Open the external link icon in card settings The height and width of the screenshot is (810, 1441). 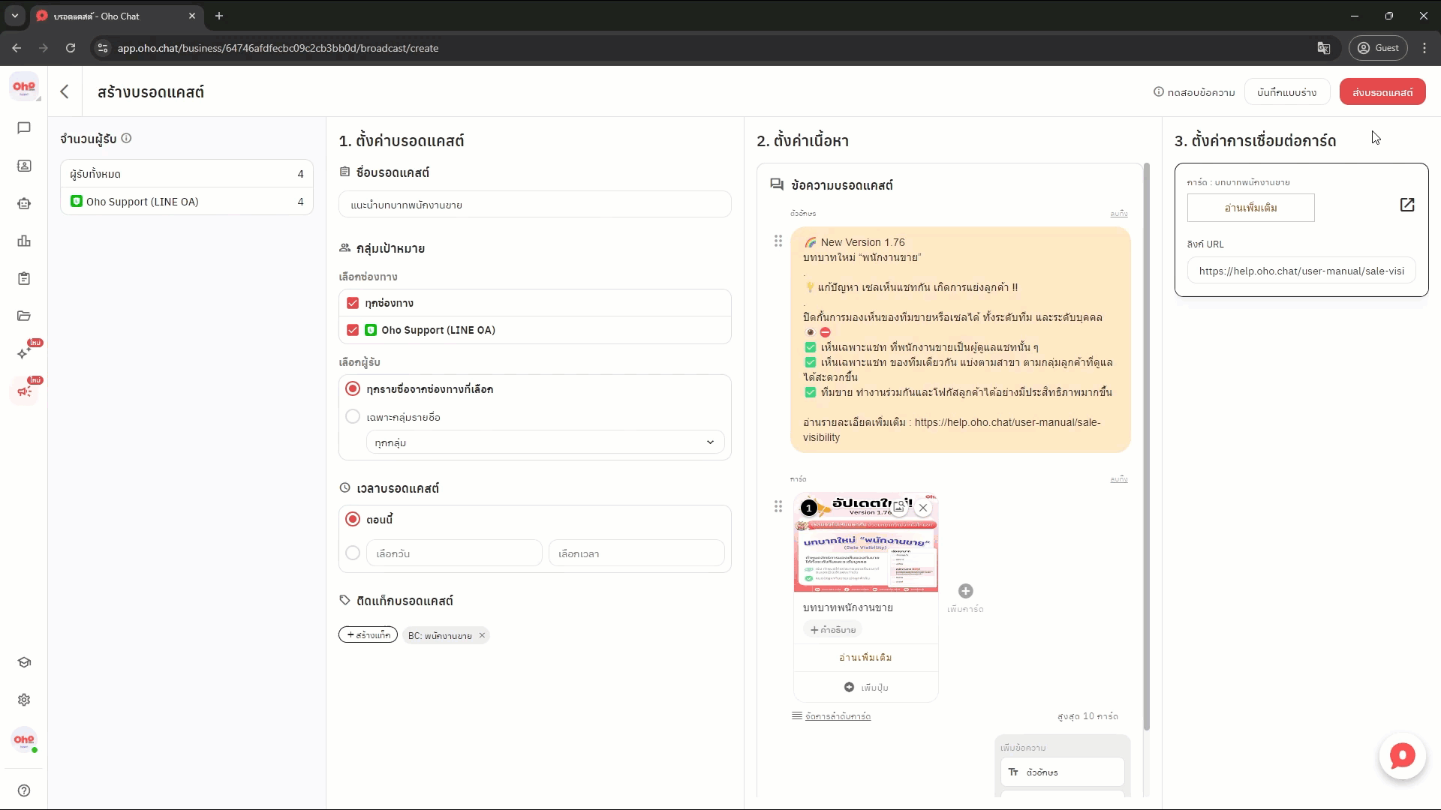[1407, 205]
